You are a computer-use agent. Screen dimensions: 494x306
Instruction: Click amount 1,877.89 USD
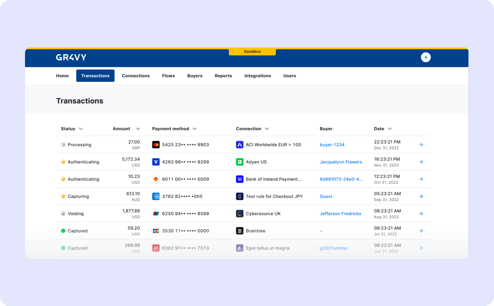click(131, 214)
